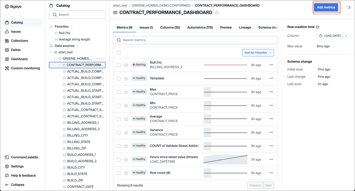Click the Search metrics input field
Image resolution: width=355 pixels, height=191 pixels.
196,40
